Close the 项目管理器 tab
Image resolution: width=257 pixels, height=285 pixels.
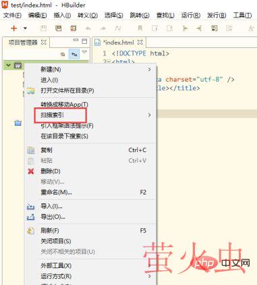click(44, 43)
